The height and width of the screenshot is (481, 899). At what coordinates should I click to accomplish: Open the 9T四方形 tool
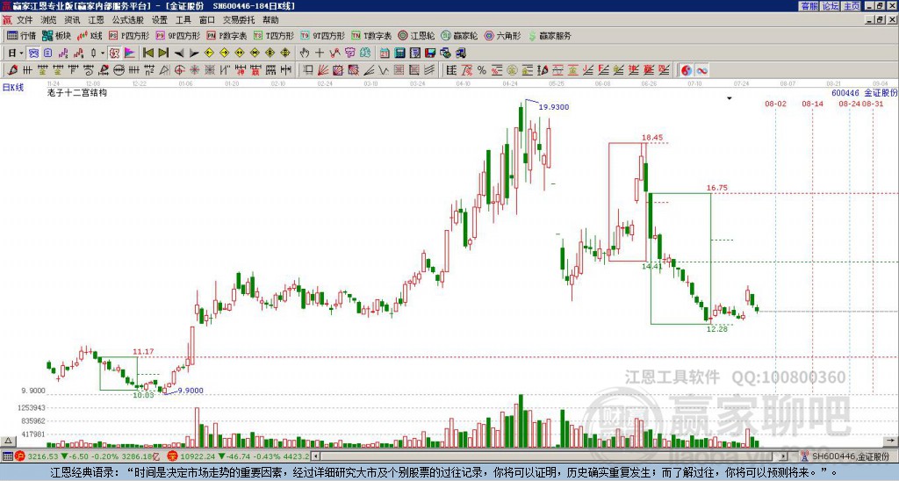pos(323,35)
